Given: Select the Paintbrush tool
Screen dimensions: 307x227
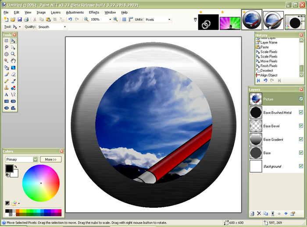Looking at the screenshot, I should [7, 74].
